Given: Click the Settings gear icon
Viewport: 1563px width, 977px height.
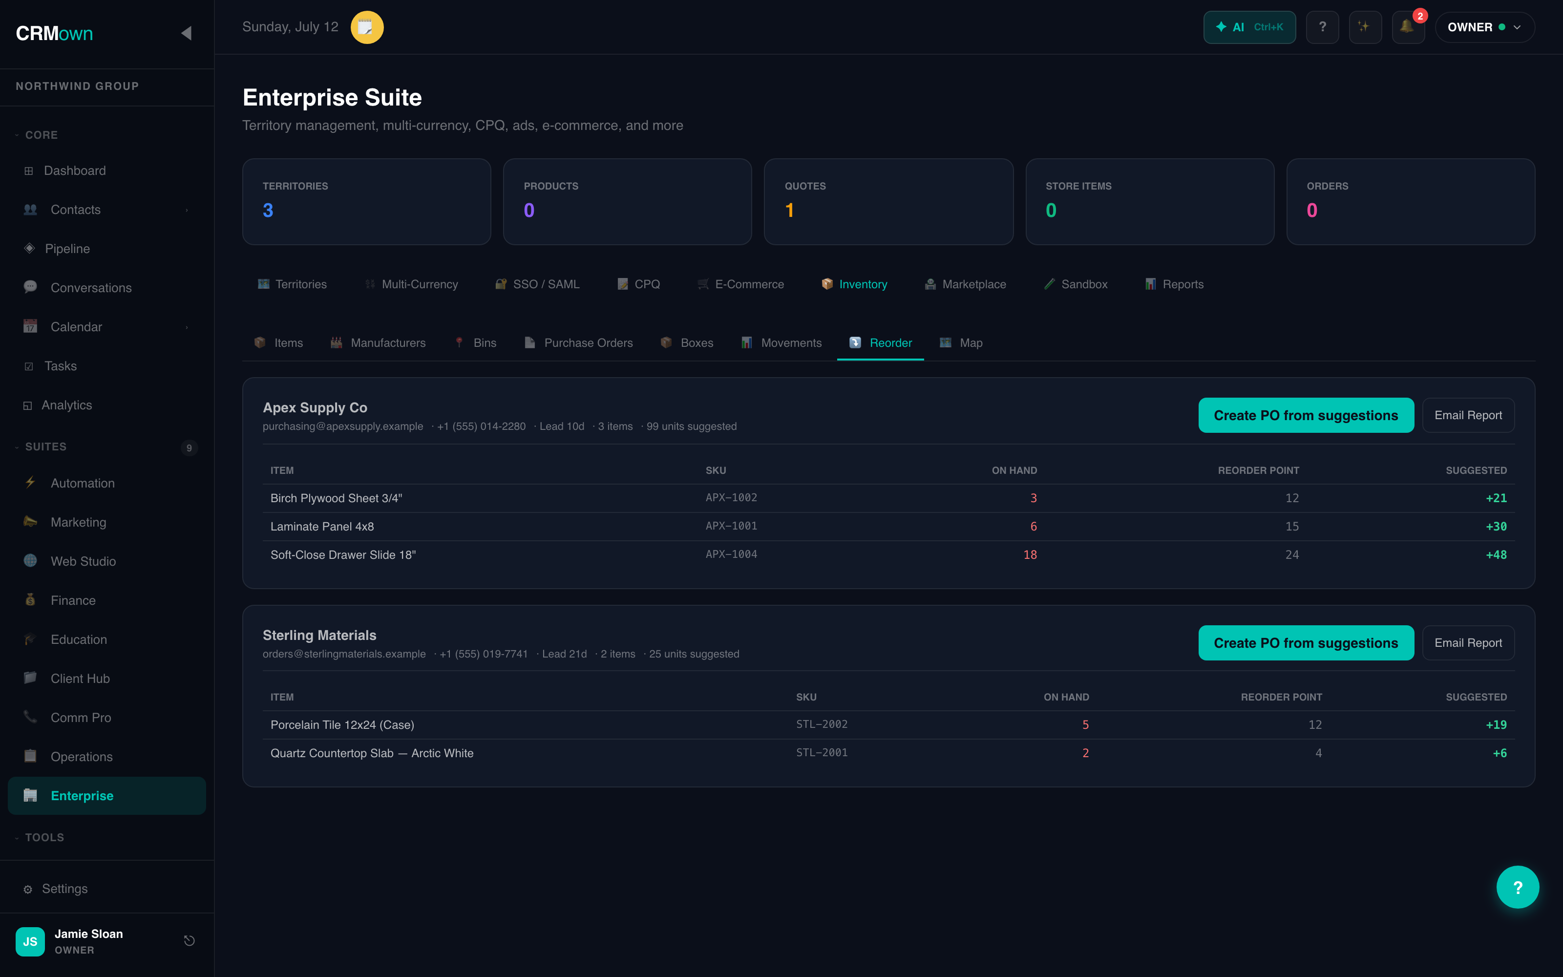Looking at the screenshot, I should tap(28, 889).
